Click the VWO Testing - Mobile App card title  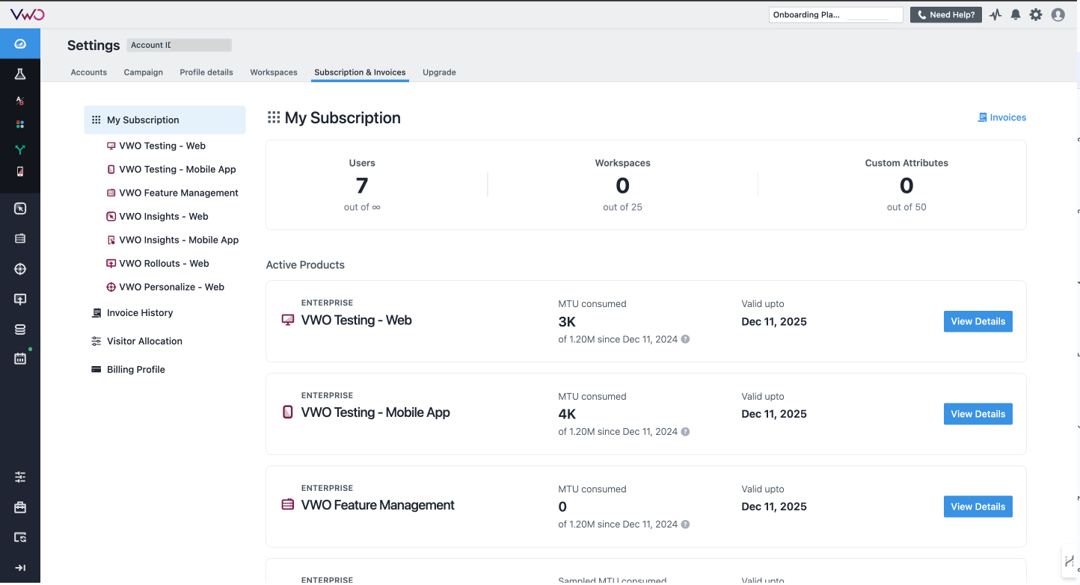[375, 412]
